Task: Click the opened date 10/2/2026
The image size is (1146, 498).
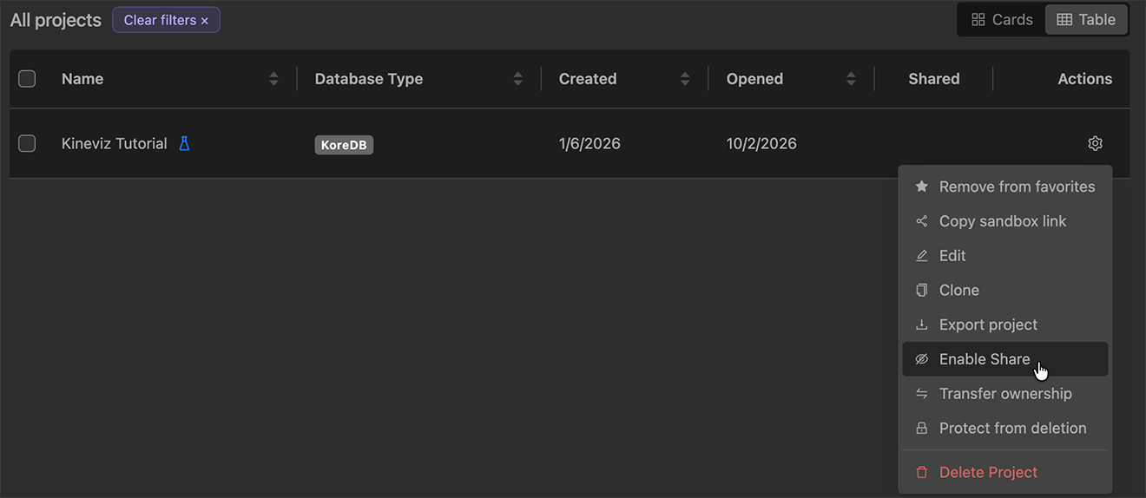Action: (761, 143)
